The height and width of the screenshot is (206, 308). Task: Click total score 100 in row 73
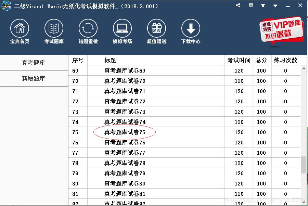(261, 112)
